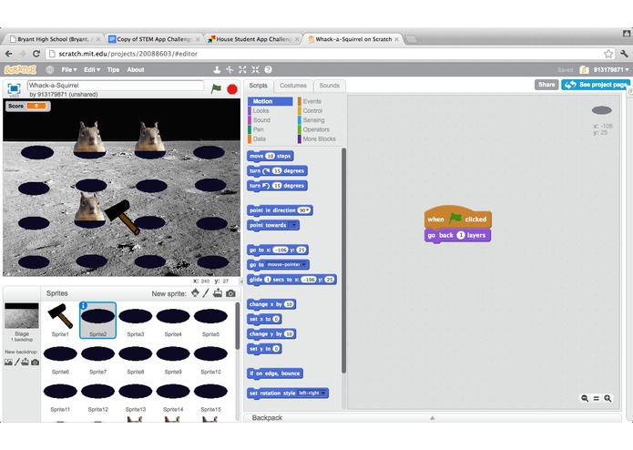Open direction dropdown in point in direction block

[x=304, y=210]
